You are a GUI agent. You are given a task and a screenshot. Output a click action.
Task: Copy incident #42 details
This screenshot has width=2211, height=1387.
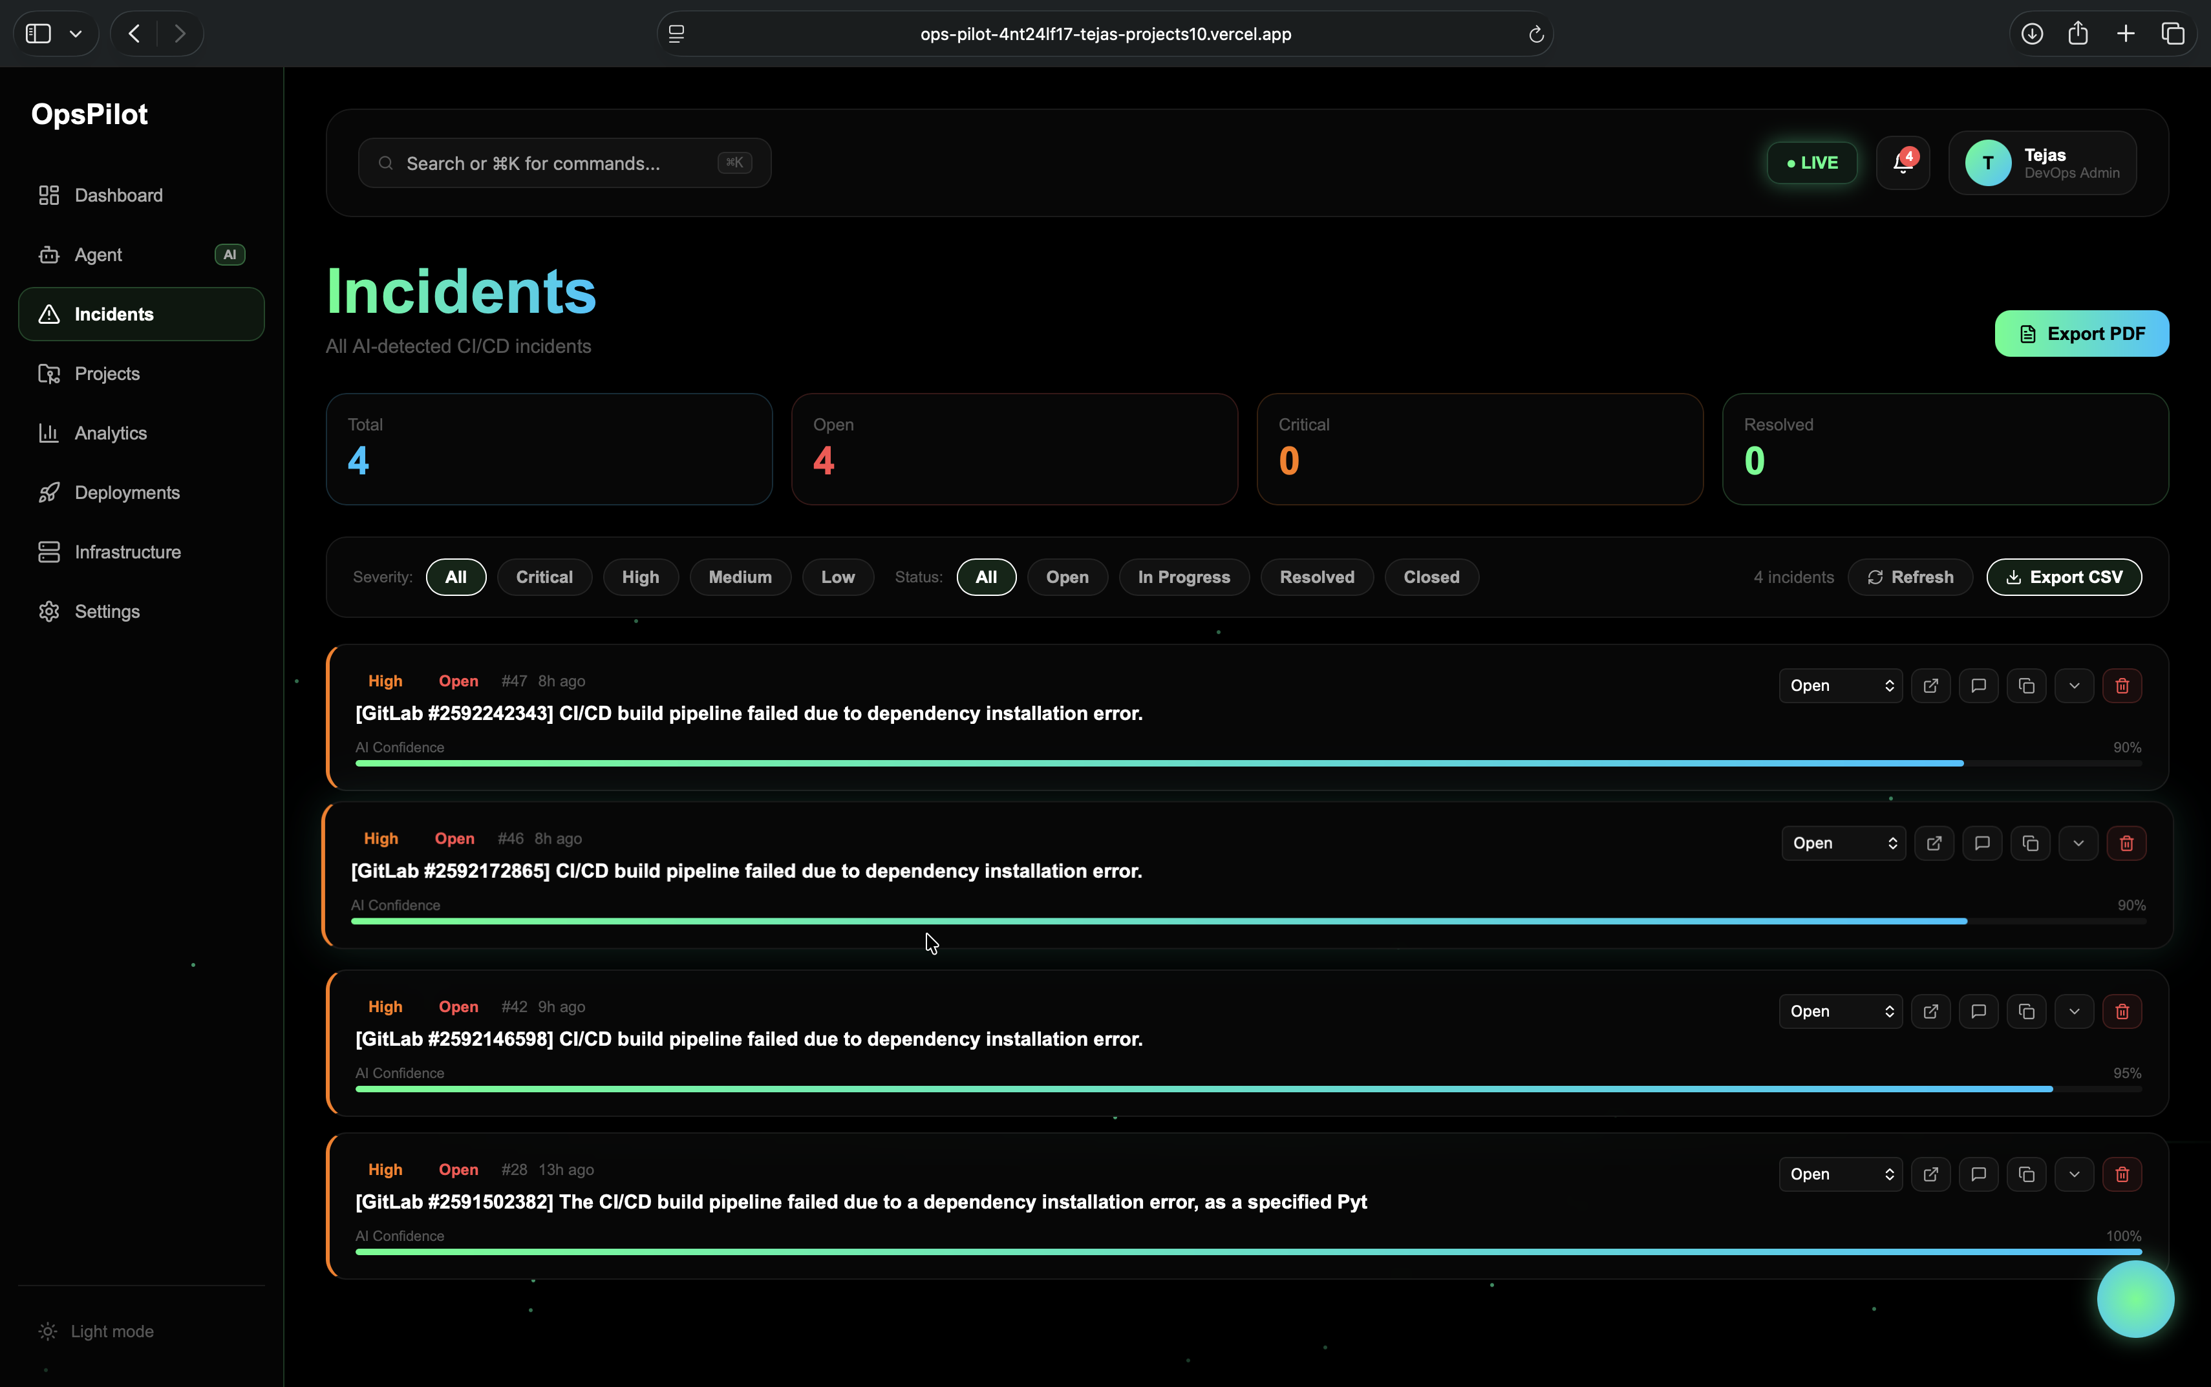2025,1011
